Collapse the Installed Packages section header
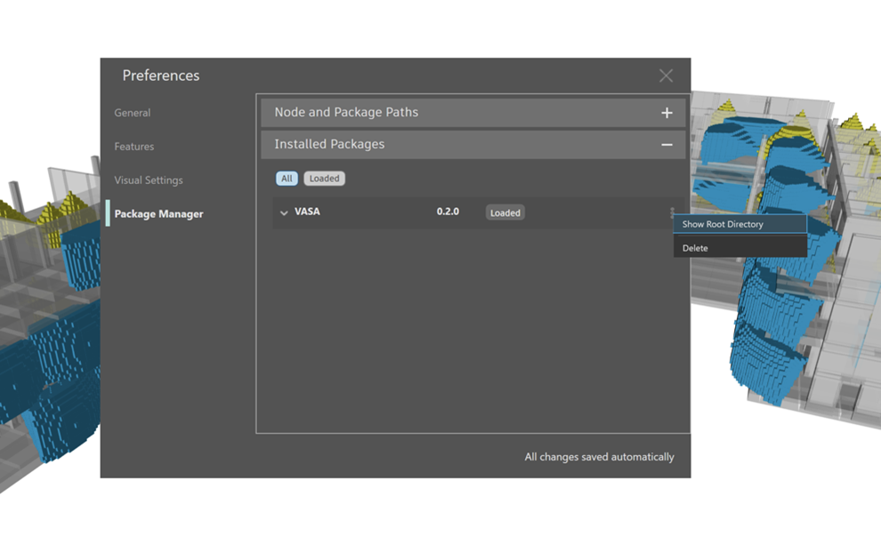 click(x=445, y=145)
